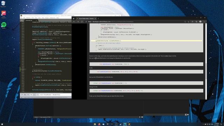Screen dimensions: 224x126
Task: Open Sublime Text's File menu
Action: point(21,18)
